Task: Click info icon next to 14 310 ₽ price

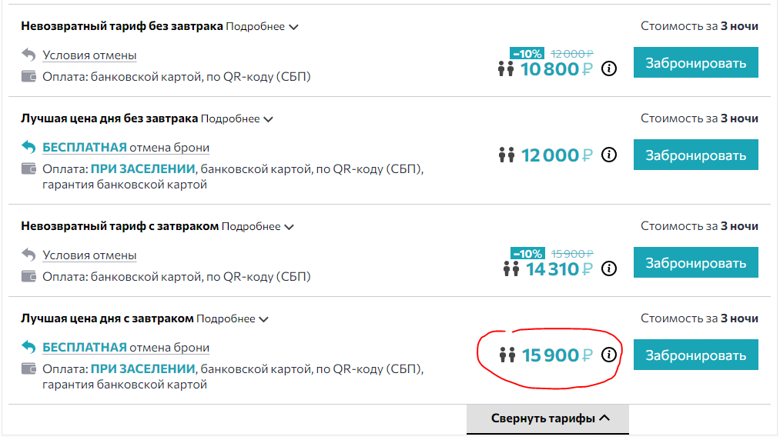Action: 609,268
